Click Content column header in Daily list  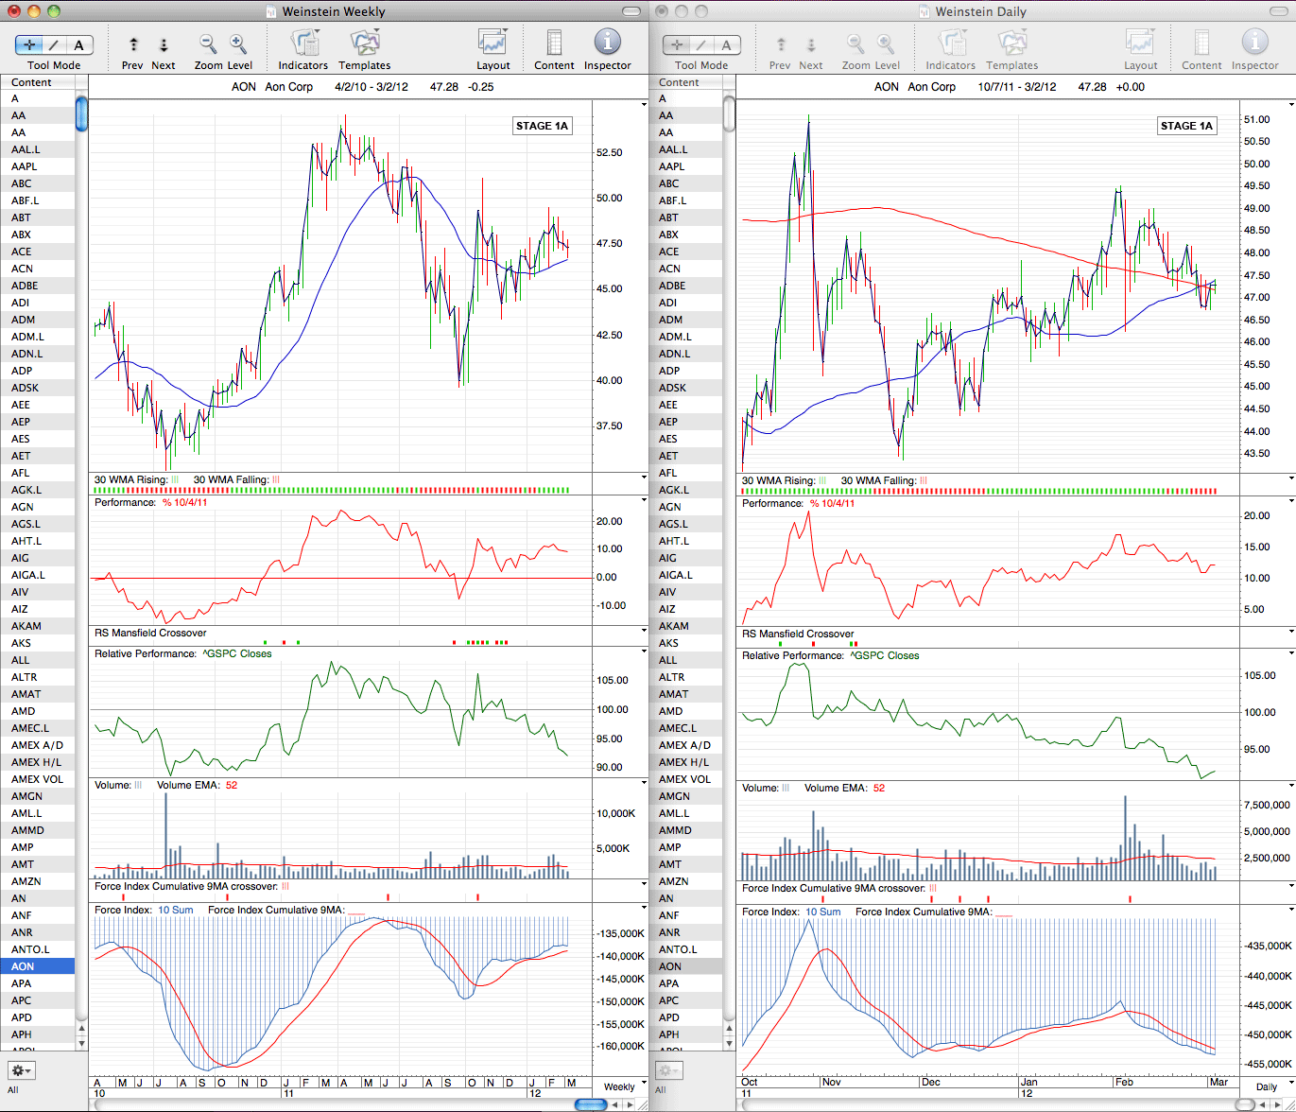pos(685,82)
